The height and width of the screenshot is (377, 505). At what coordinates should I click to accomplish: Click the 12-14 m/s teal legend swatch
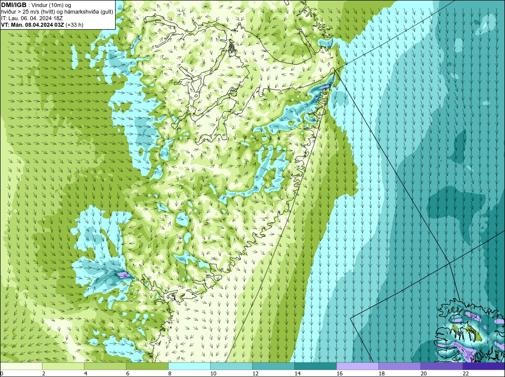point(273,366)
